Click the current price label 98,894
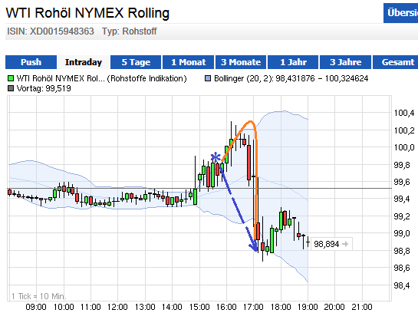418x313 pixels. pyautogui.click(x=326, y=244)
